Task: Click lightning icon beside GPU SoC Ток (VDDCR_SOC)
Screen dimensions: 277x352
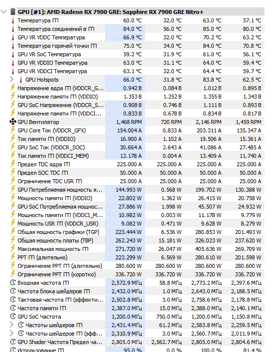Action: pyautogui.click(x=13, y=147)
